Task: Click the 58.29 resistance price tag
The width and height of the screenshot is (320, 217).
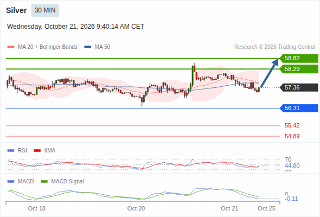Action: point(299,69)
